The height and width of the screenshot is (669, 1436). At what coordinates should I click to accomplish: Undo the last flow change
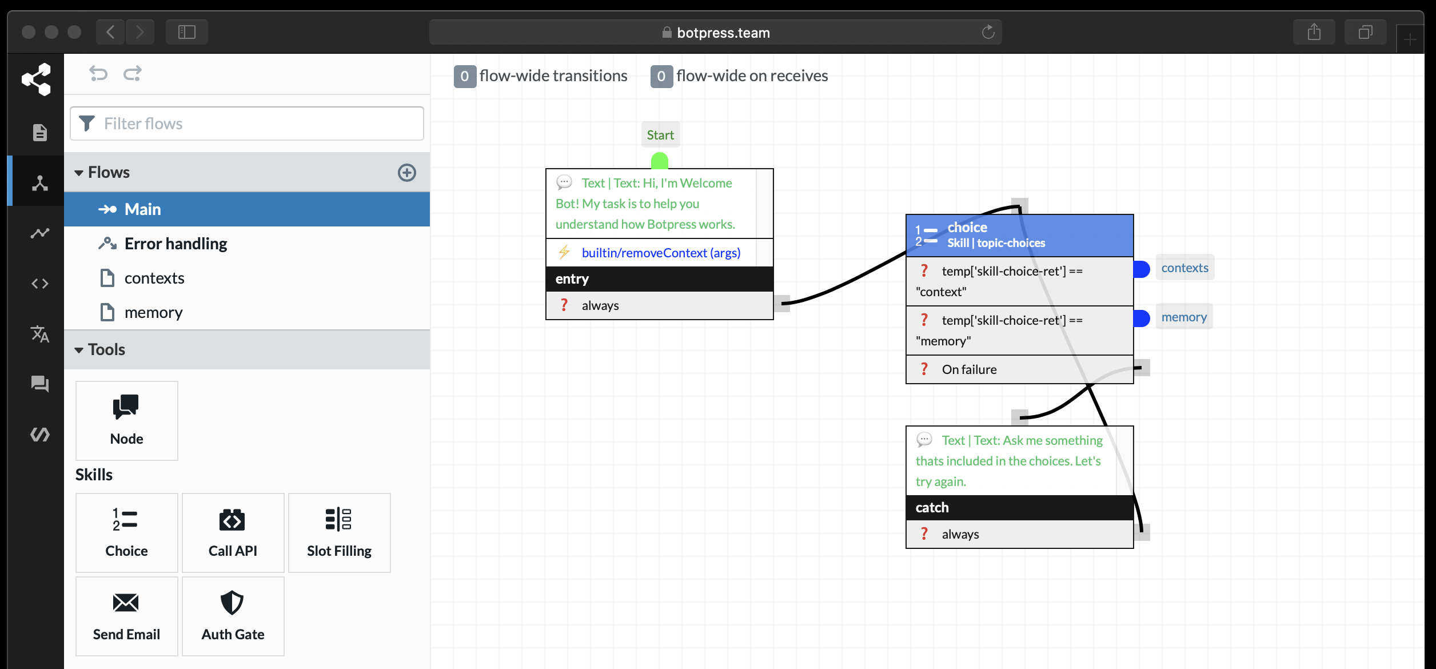point(98,73)
